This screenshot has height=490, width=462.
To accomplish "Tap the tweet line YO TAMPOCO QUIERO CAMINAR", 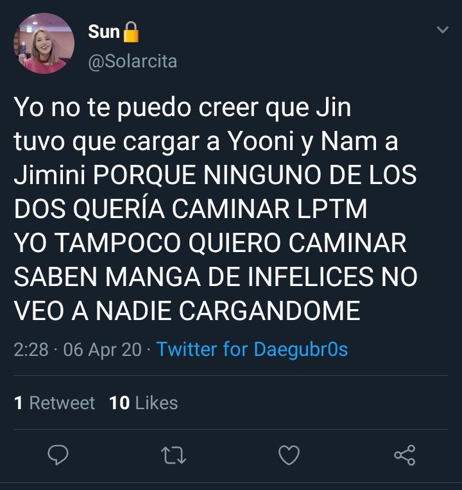I will (210, 243).
